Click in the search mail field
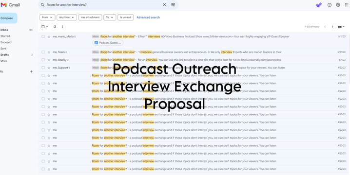The height and width of the screenshot is (175, 350). point(103,5)
